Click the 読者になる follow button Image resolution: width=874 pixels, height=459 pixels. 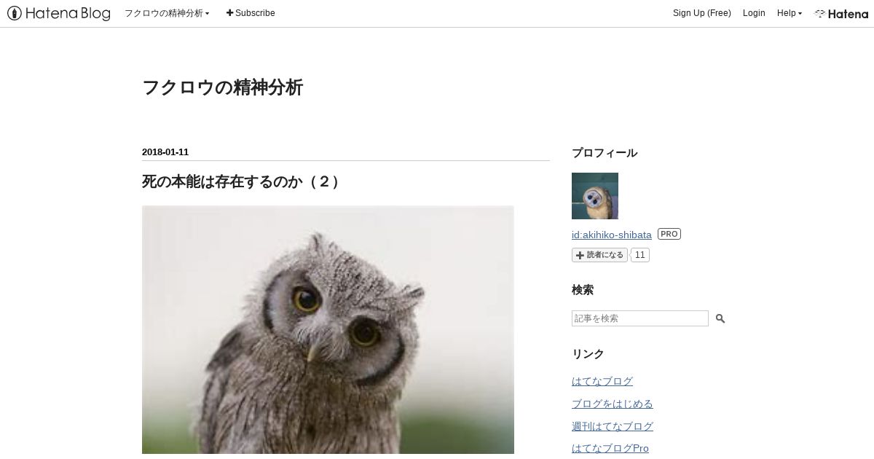(x=599, y=255)
